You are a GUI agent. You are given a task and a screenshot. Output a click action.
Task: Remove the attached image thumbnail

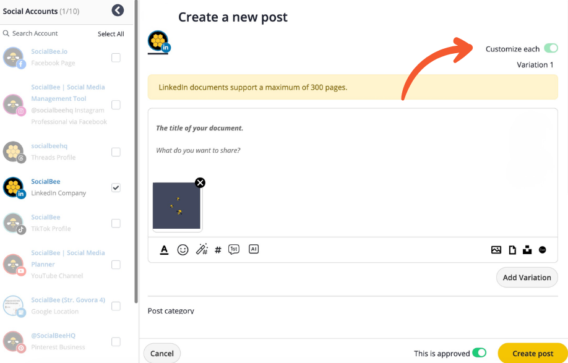click(200, 182)
